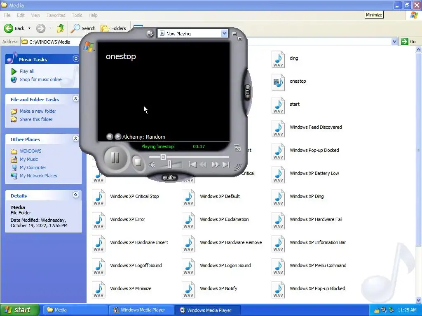Fast forward the current track

tap(215, 165)
